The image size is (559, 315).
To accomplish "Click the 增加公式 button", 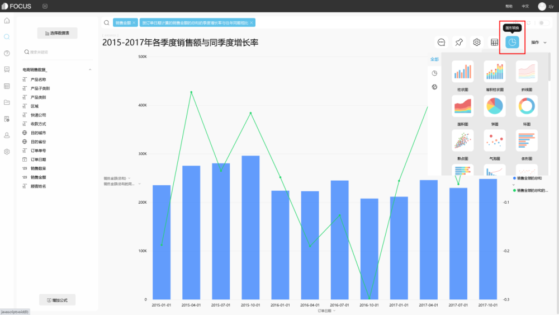I will click(58, 300).
